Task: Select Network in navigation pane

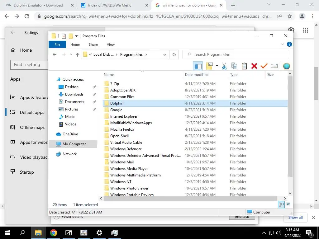Action: (69, 154)
